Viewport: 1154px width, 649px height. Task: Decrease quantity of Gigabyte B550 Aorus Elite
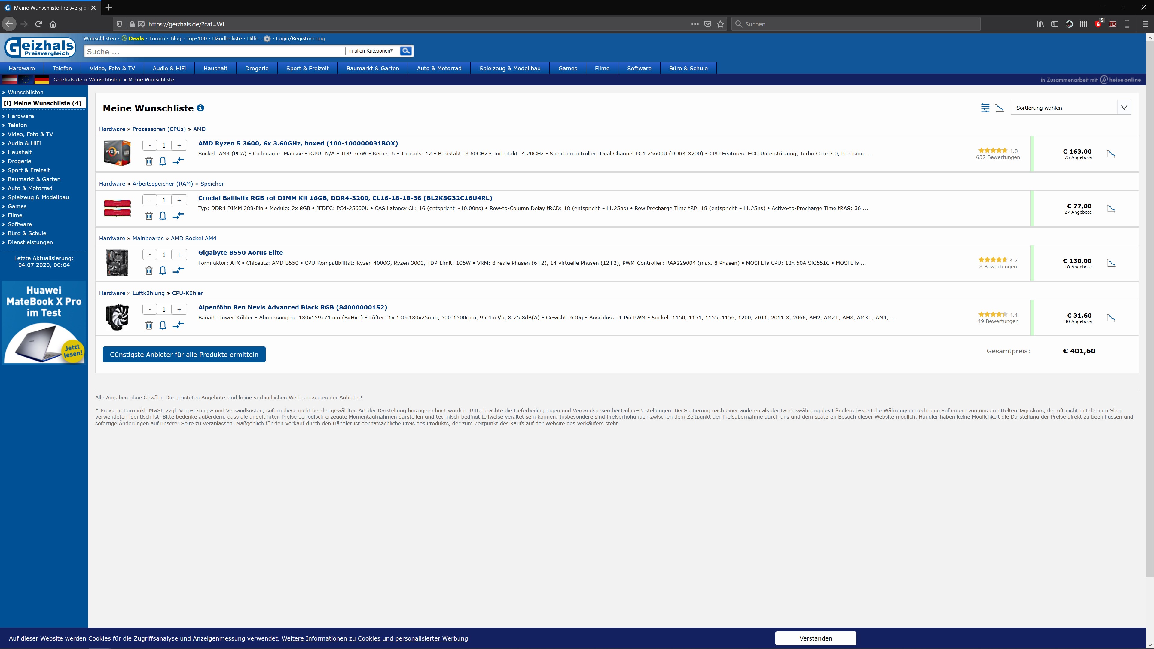tap(150, 255)
